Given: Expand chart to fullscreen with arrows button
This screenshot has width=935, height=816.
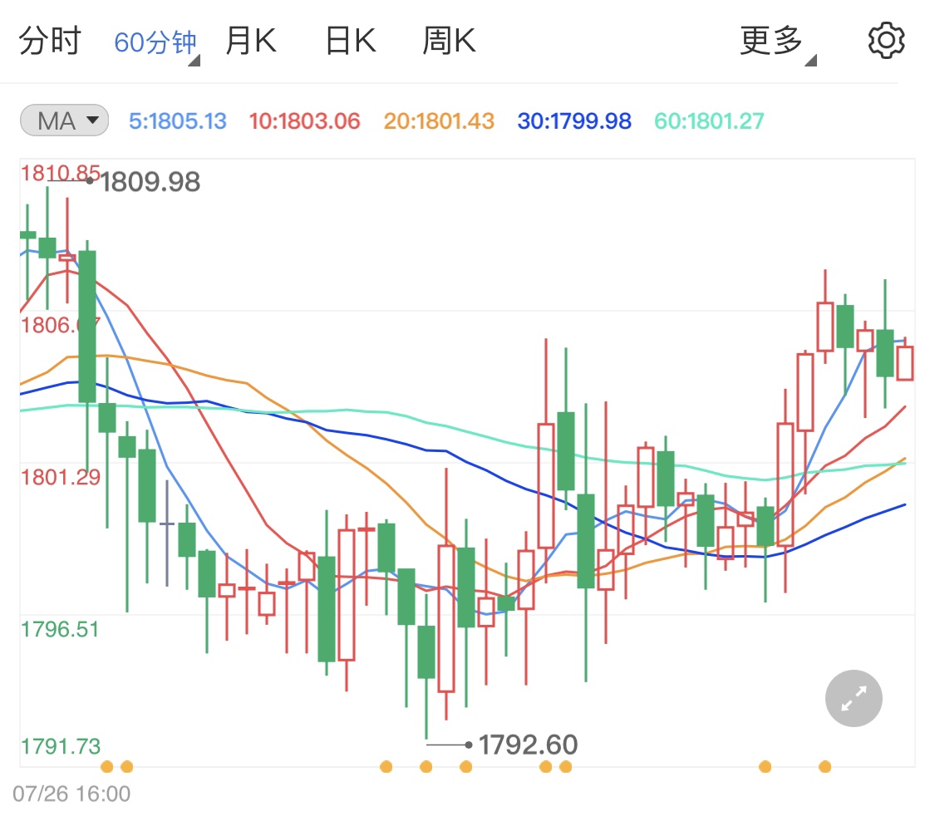Looking at the screenshot, I should click(854, 698).
